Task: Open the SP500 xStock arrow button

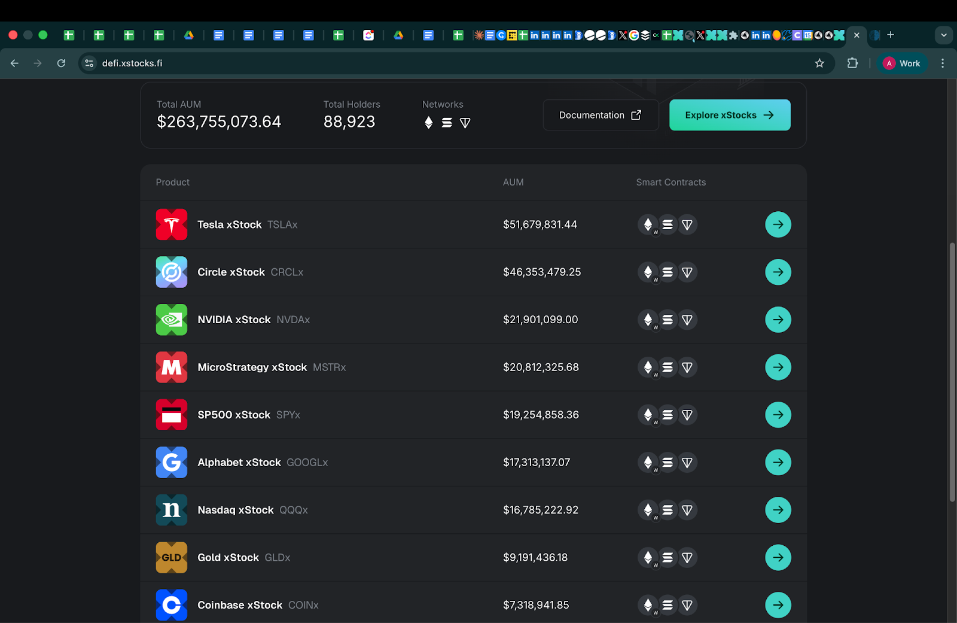Action: pos(778,415)
